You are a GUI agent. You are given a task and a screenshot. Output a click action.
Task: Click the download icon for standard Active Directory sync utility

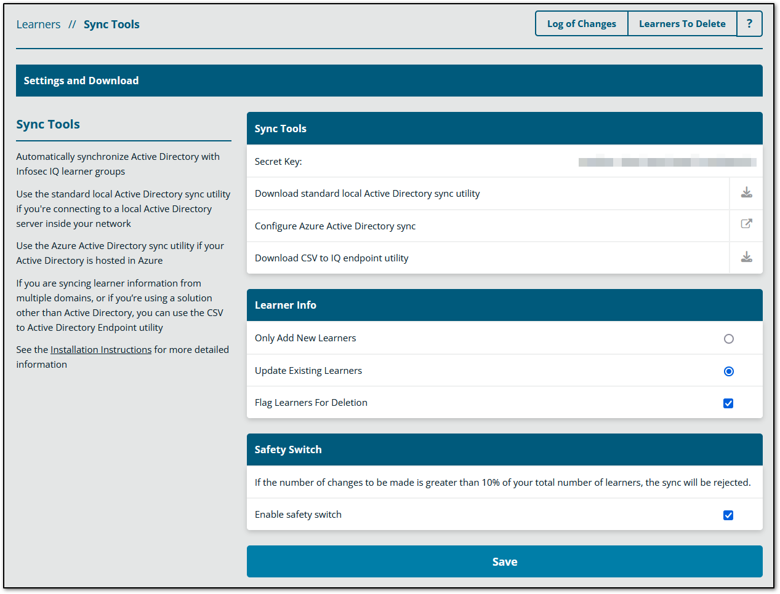pyautogui.click(x=746, y=192)
